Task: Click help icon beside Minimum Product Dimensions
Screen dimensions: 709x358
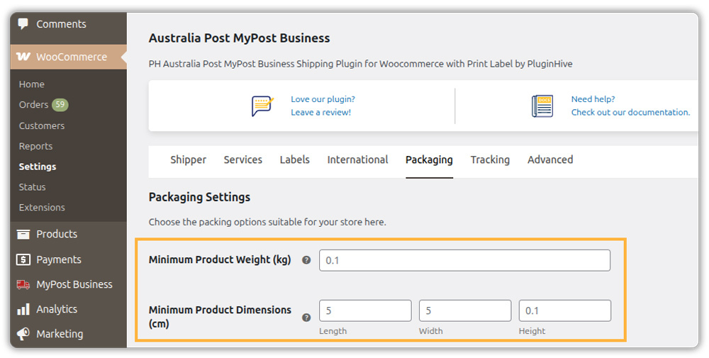Action: (x=306, y=318)
